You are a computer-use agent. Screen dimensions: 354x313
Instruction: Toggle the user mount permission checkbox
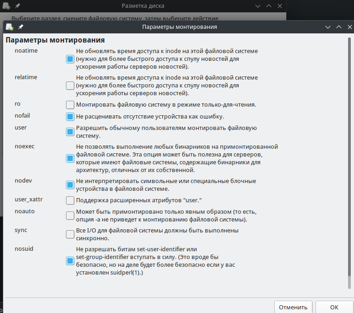(x=70, y=132)
